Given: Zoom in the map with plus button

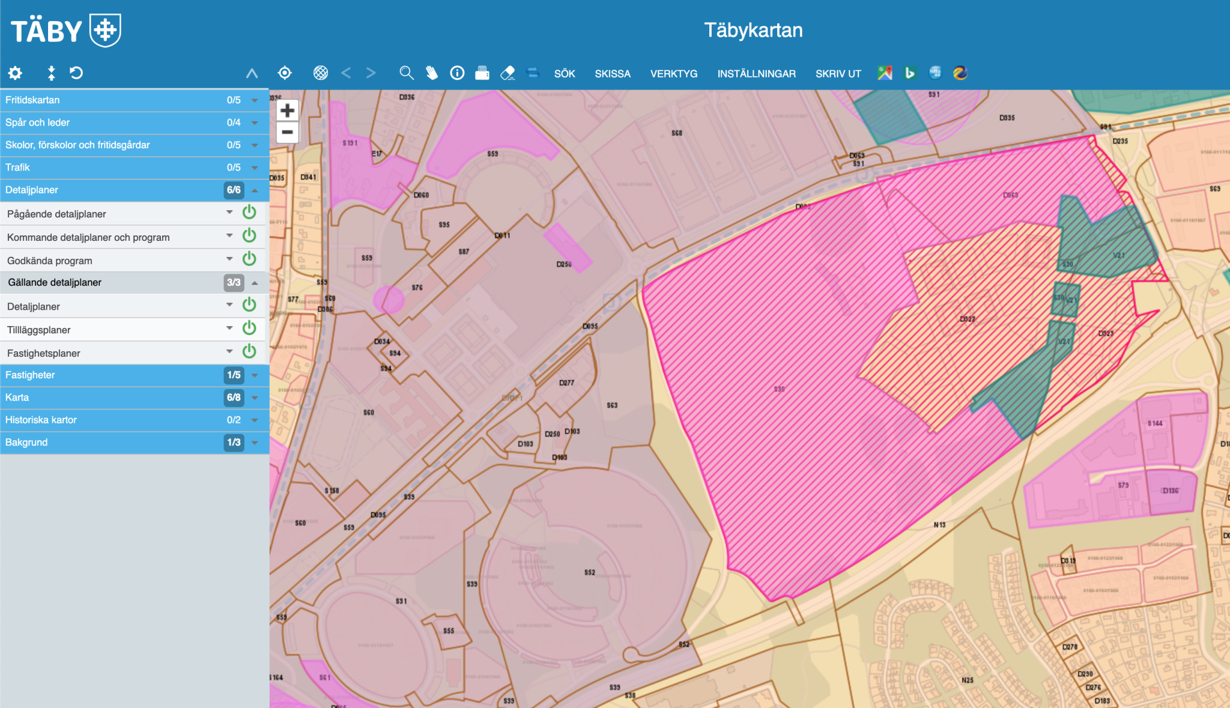Looking at the screenshot, I should tap(288, 110).
